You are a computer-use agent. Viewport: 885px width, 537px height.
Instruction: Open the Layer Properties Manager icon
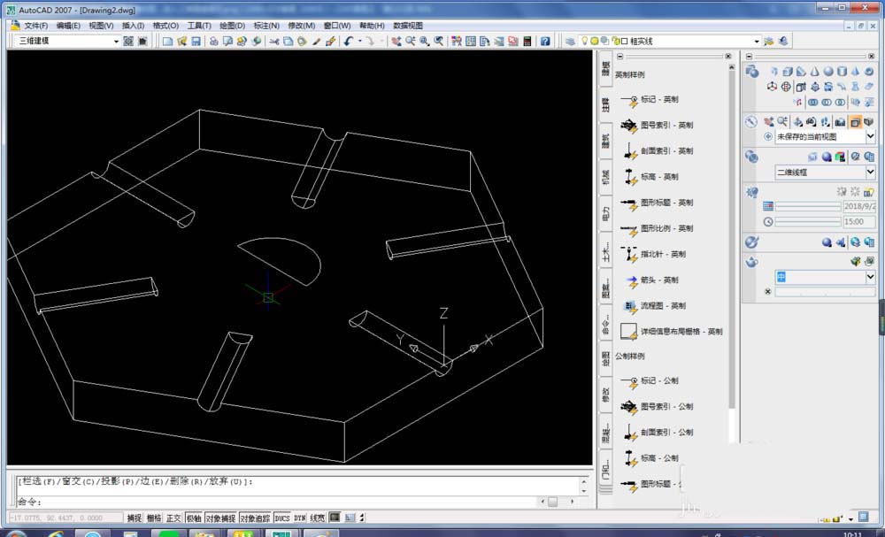pyautogui.click(x=570, y=42)
